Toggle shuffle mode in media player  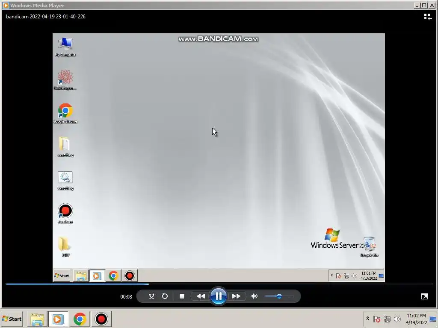151,296
